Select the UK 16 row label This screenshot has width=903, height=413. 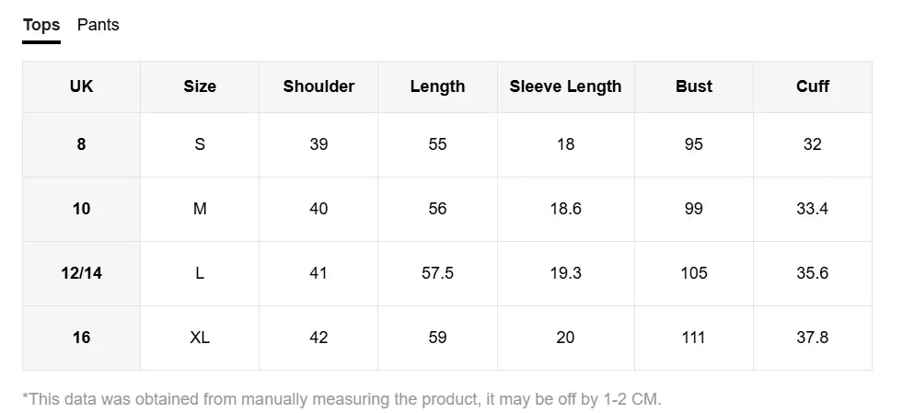(x=81, y=338)
